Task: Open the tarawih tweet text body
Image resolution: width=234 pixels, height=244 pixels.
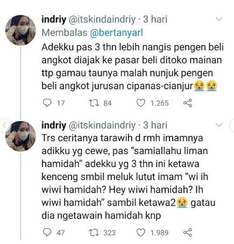Action: (x=128, y=177)
